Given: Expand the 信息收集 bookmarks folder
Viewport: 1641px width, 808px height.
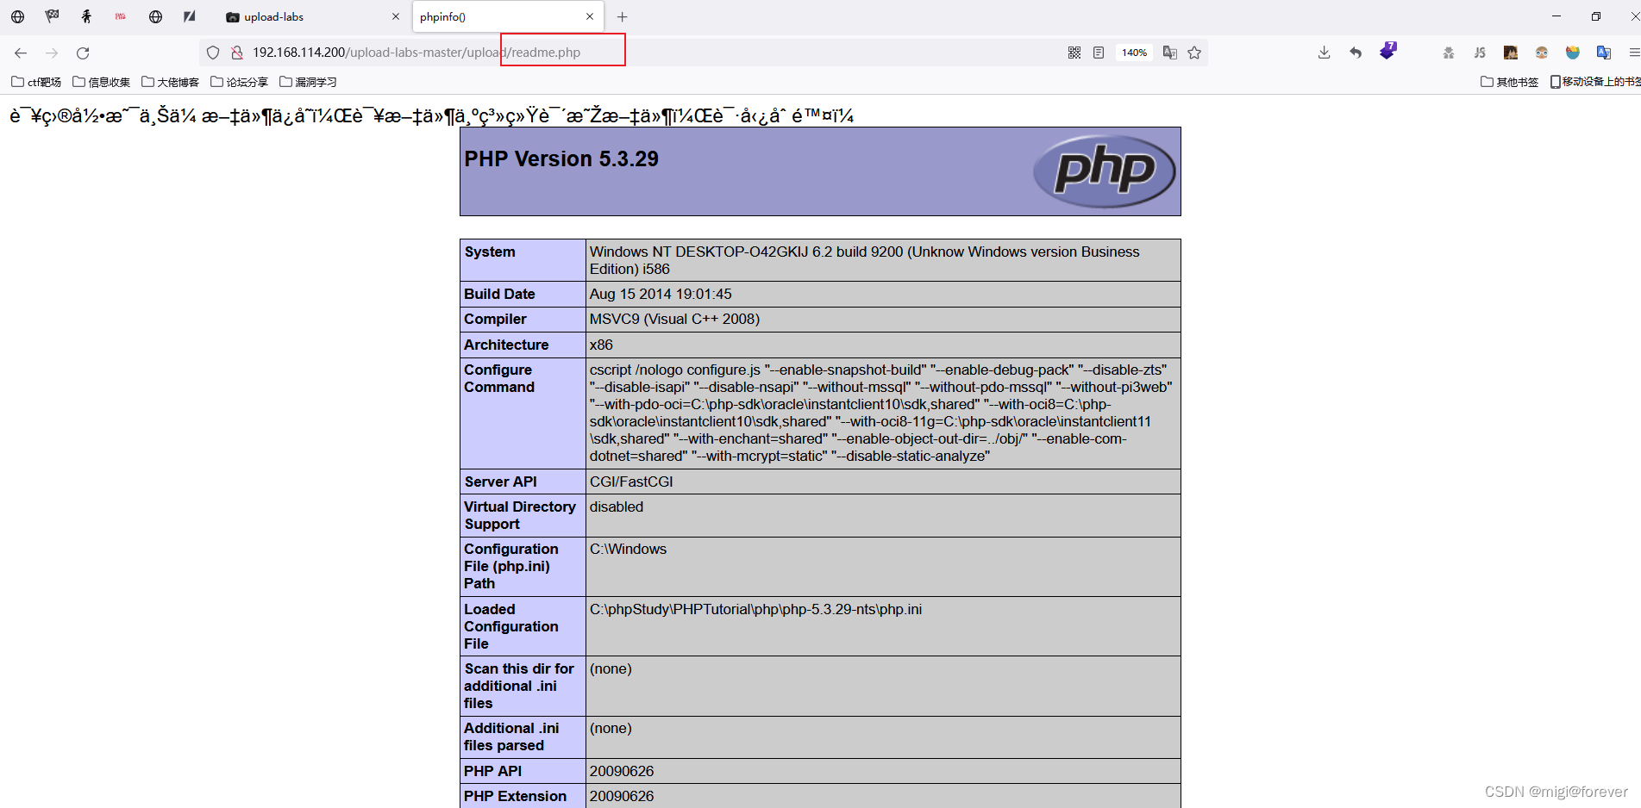Looking at the screenshot, I should coord(101,82).
